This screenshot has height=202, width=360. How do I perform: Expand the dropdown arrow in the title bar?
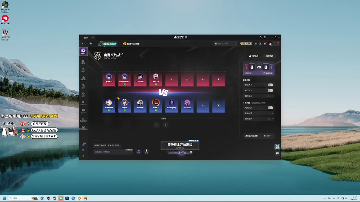[93, 38]
